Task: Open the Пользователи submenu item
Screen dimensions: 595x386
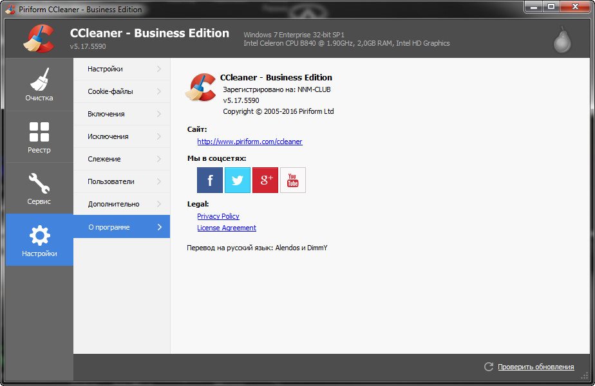Action: click(x=122, y=181)
